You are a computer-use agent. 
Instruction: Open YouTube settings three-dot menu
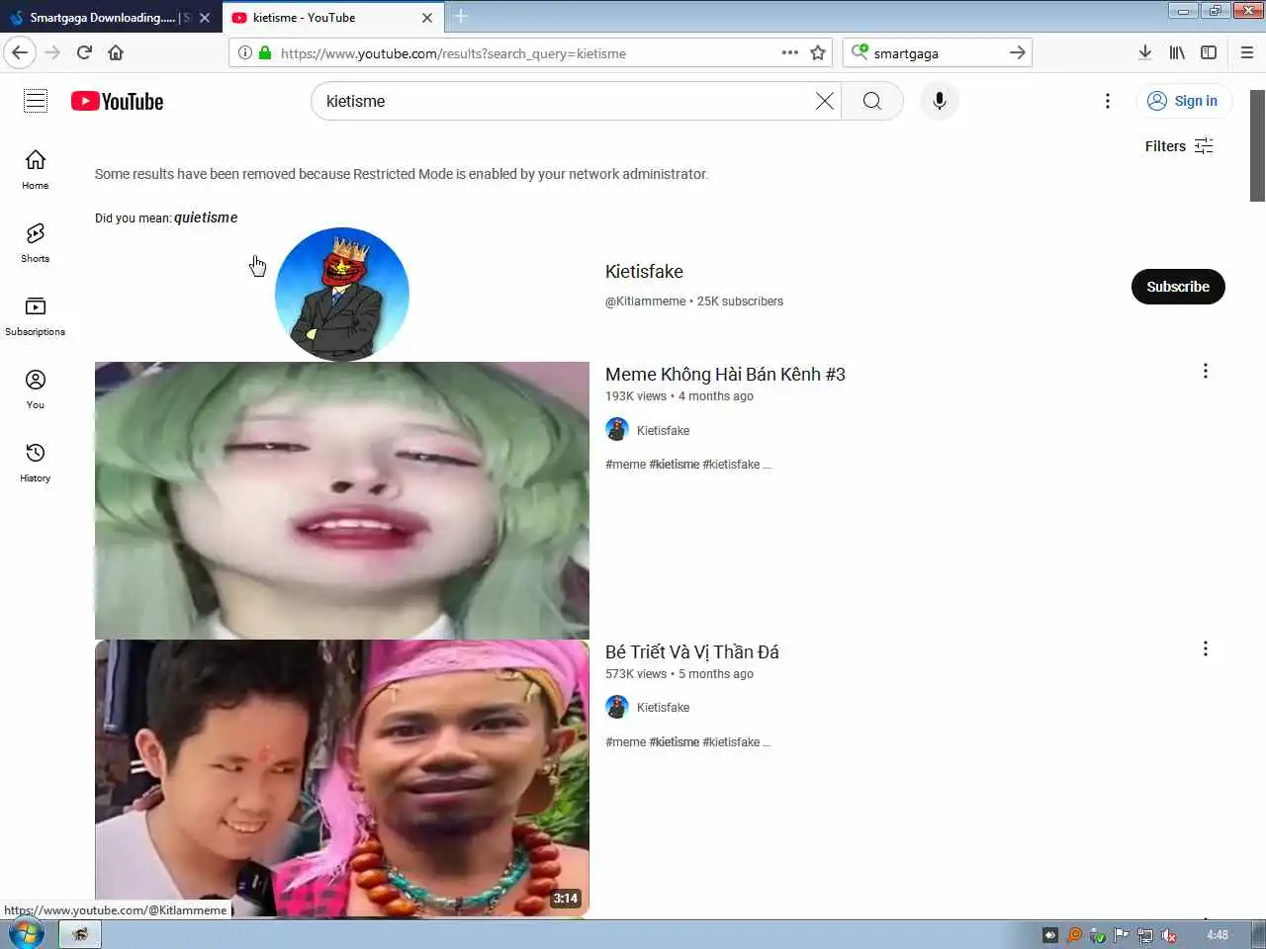point(1108,101)
